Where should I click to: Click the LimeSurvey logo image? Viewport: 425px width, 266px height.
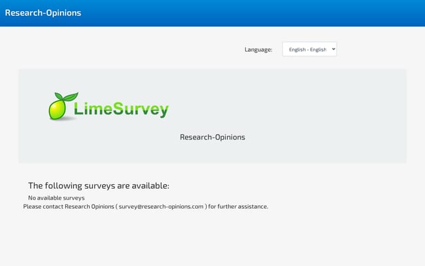click(108, 106)
